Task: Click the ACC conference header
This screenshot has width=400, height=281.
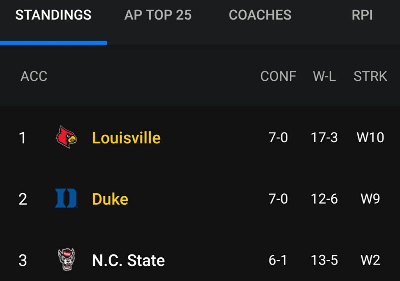Action: [34, 76]
